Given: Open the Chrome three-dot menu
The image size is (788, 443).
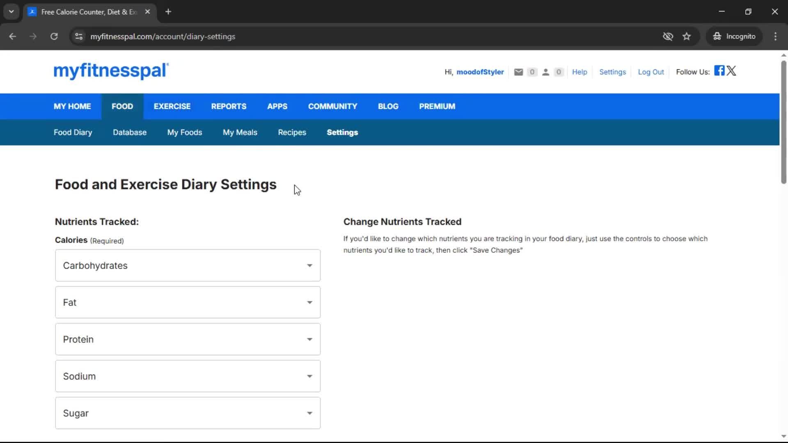Looking at the screenshot, I should pyautogui.click(x=775, y=37).
